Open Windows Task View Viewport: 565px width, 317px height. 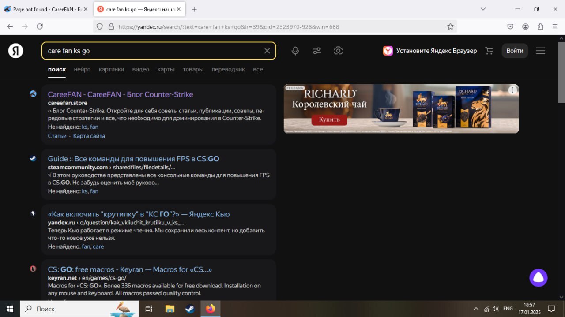pos(149,309)
